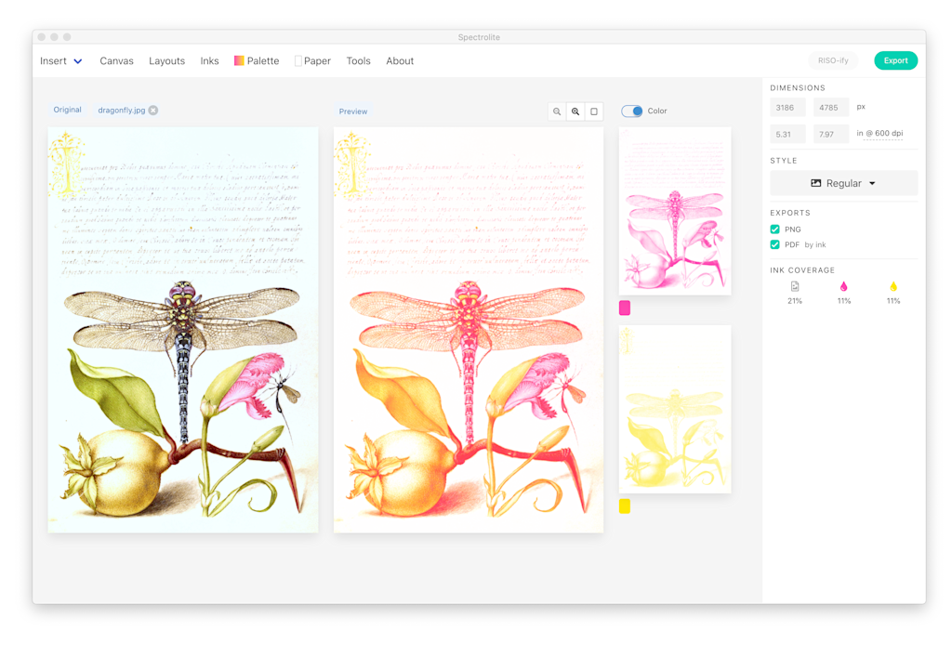The width and height of the screenshot is (952, 656).
Task: Expand the Insert menu chevron
Action: tap(78, 61)
